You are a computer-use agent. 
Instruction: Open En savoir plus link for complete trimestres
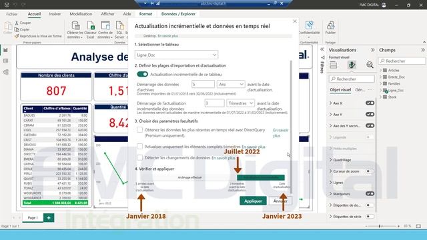coord(254,147)
